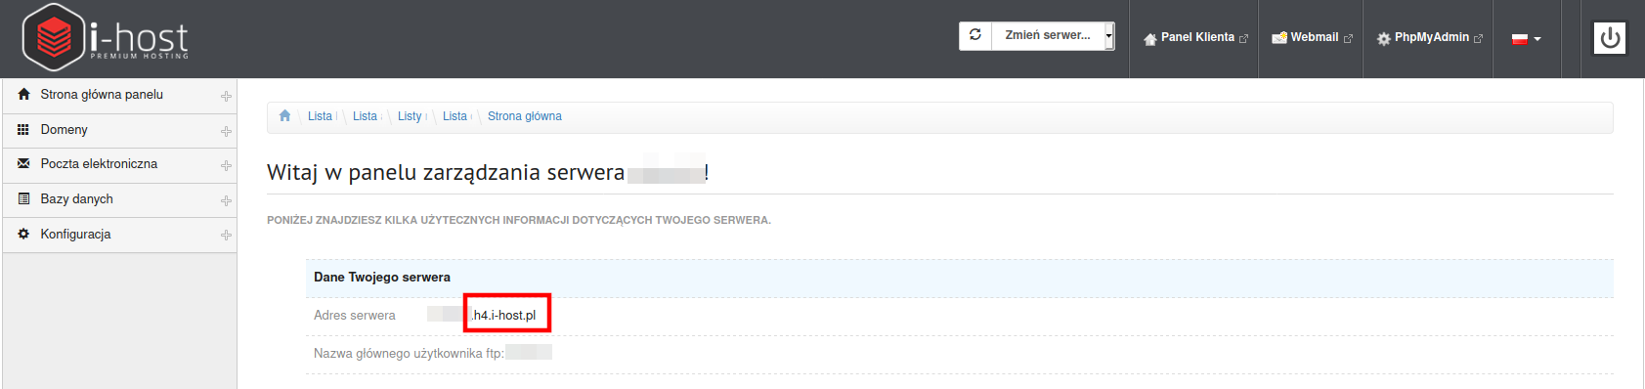Expand the Strona główna panelu plus sign
This screenshot has height=389, width=1645.
226,96
